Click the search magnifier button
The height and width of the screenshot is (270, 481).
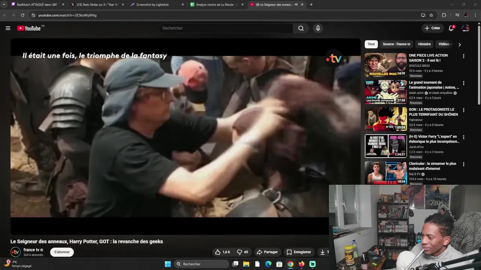[x=301, y=28]
